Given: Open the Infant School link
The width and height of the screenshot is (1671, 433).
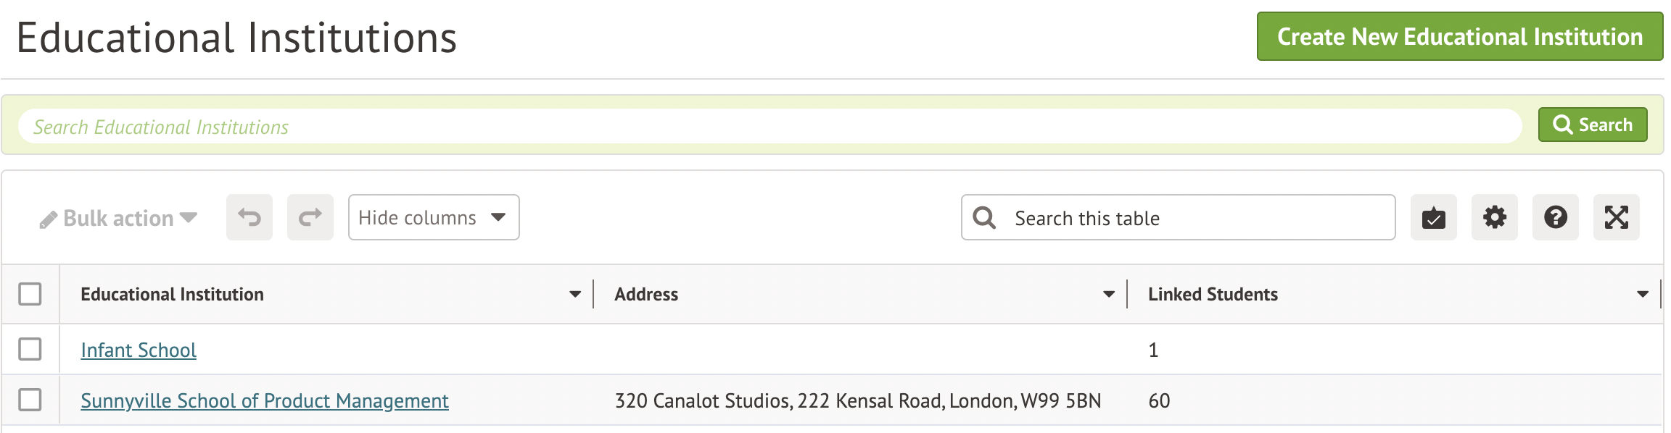Looking at the screenshot, I should coord(139,350).
